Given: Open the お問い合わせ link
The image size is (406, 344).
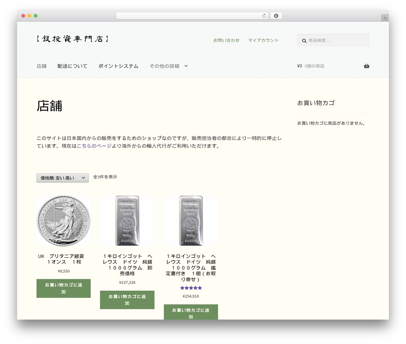Looking at the screenshot, I should pos(226,40).
